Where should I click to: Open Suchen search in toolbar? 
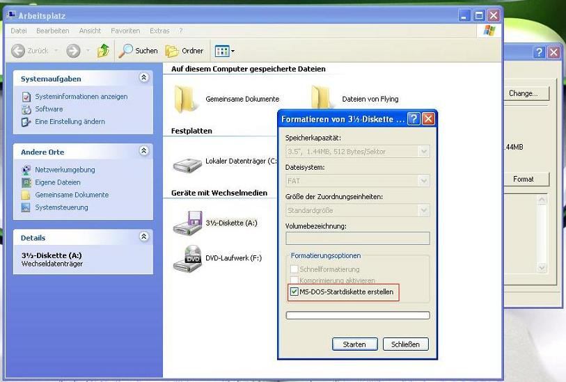coord(139,51)
